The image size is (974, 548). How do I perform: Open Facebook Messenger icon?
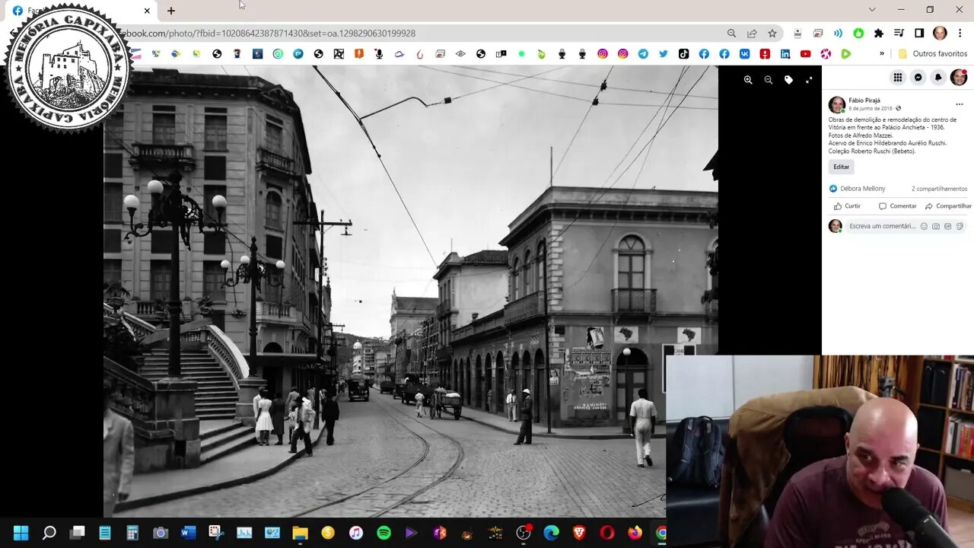tap(918, 78)
